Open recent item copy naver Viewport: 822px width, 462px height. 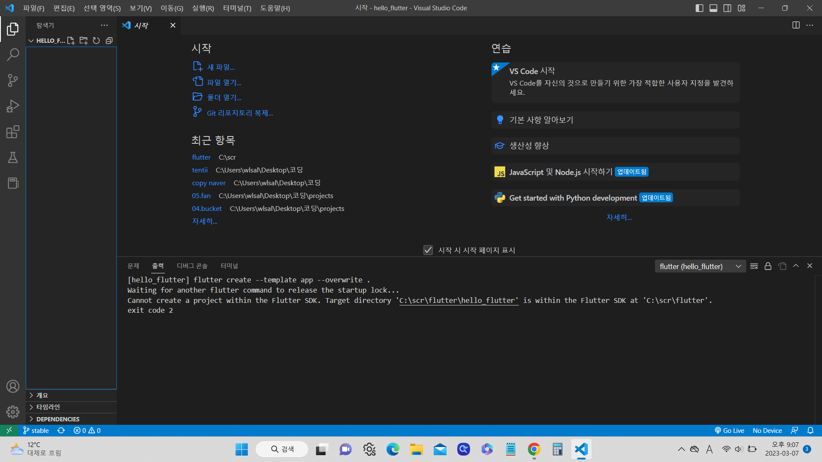(208, 183)
